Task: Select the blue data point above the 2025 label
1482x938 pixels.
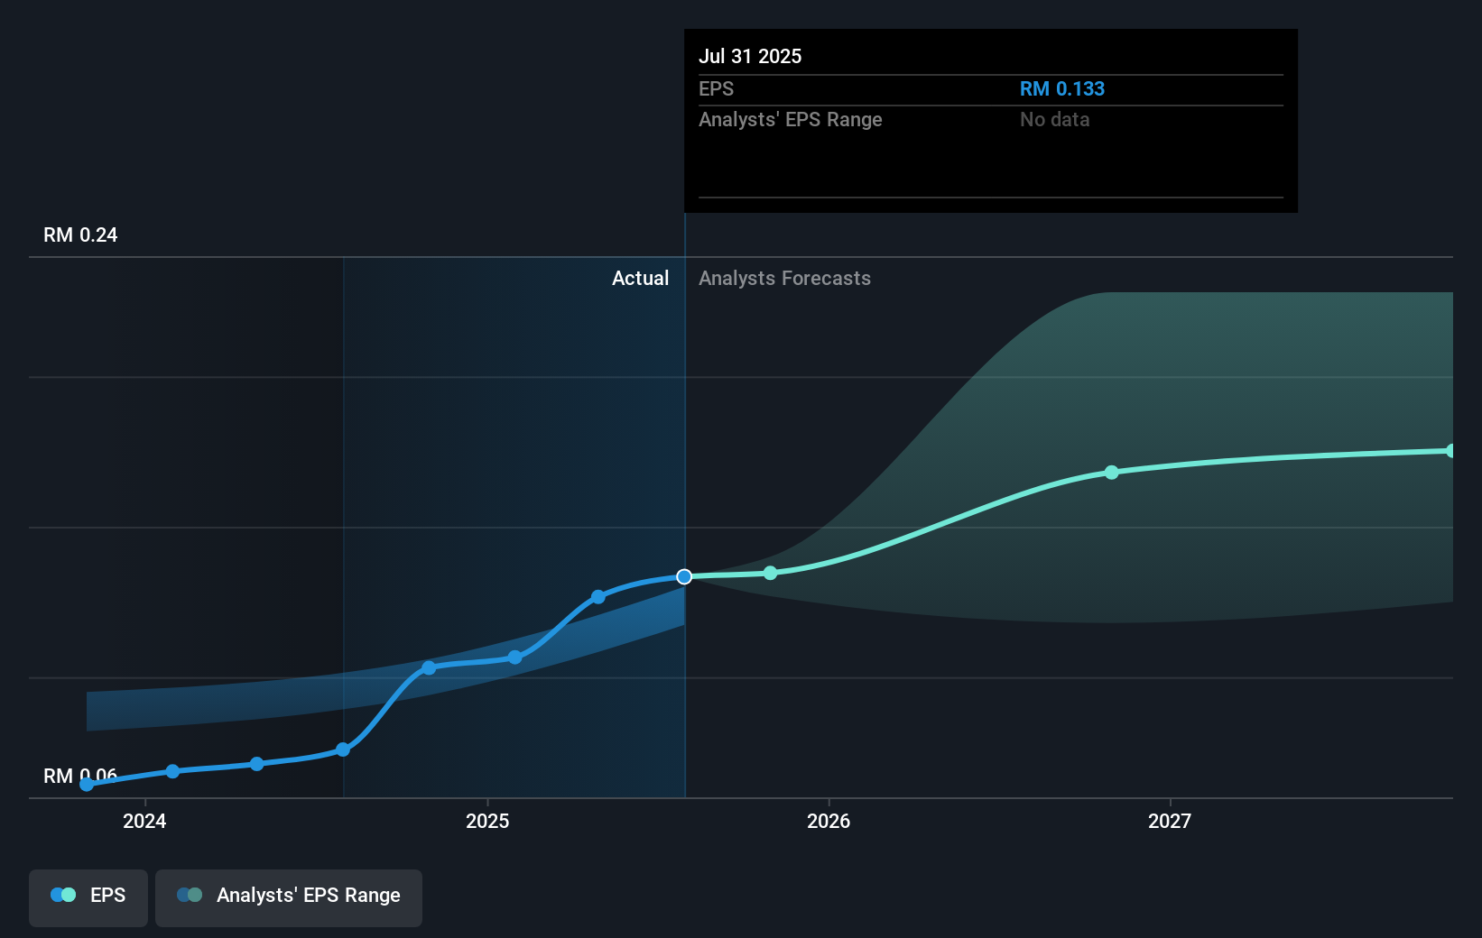Action: coord(514,657)
